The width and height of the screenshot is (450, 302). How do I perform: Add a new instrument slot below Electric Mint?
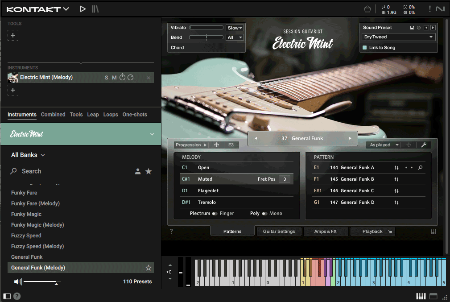(13, 90)
